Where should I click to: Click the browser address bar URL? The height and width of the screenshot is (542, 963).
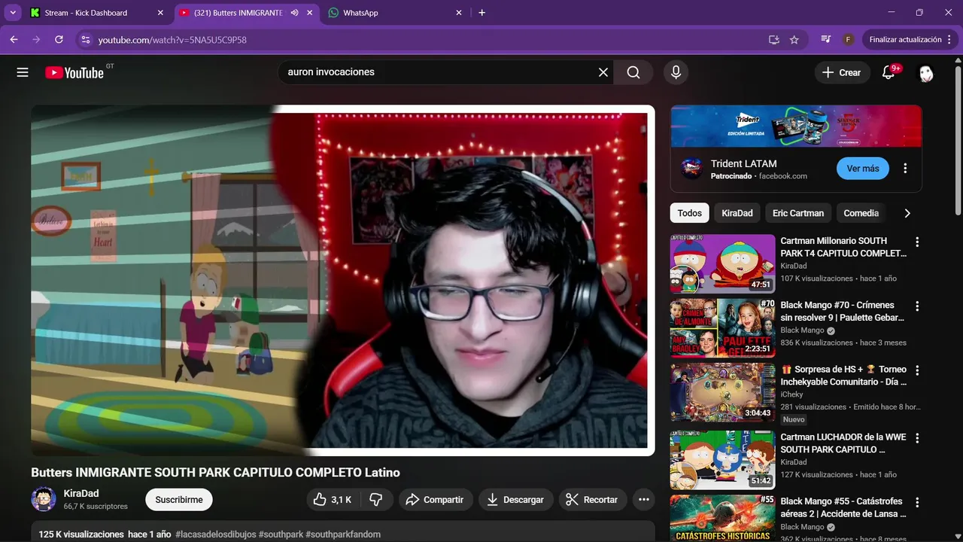click(x=172, y=40)
